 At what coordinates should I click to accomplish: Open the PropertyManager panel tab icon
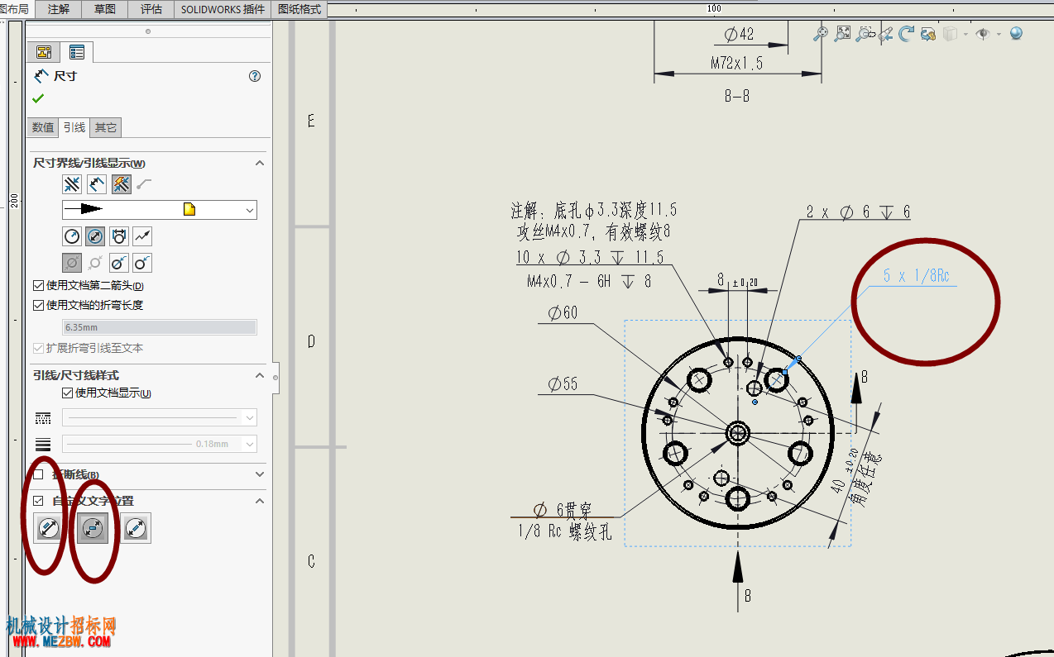[x=77, y=52]
